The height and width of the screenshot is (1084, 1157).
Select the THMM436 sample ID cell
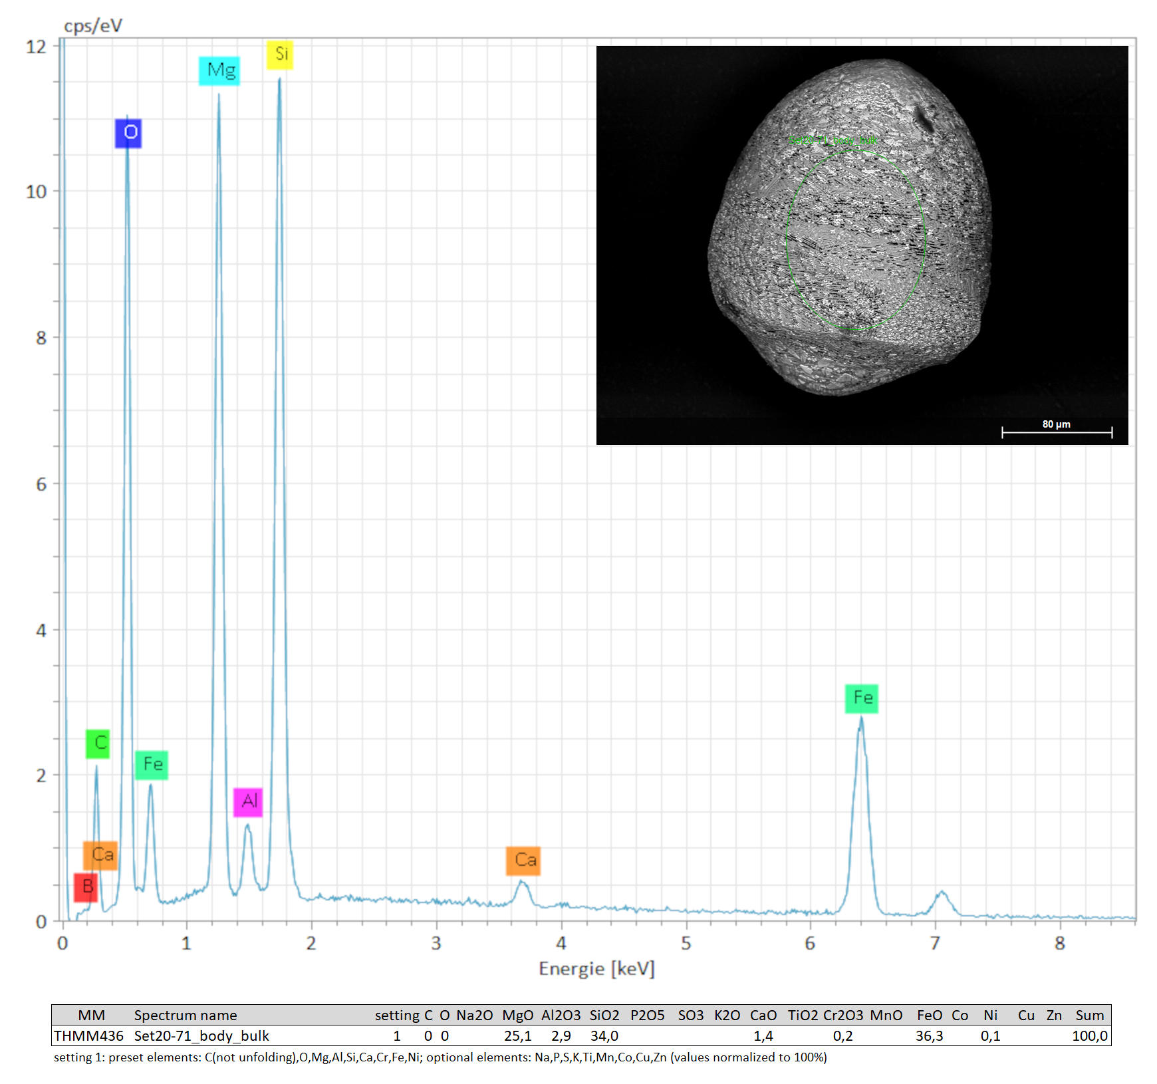click(89, 1036)
